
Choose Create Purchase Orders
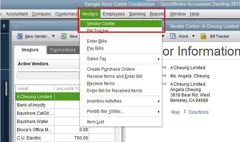pyautogui.click(x=120, y=69)
